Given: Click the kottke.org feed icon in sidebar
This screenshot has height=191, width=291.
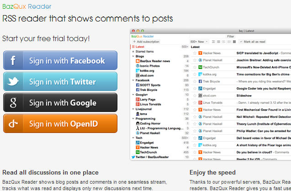Looking at the screenshot, I should coord(138,71).
